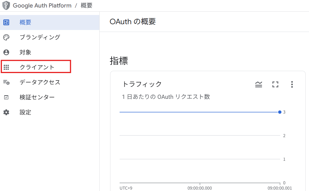This screenshot has height=191, width=309.
Task: Select 概要 in the sidebar menu
Action: click(50, 22)
